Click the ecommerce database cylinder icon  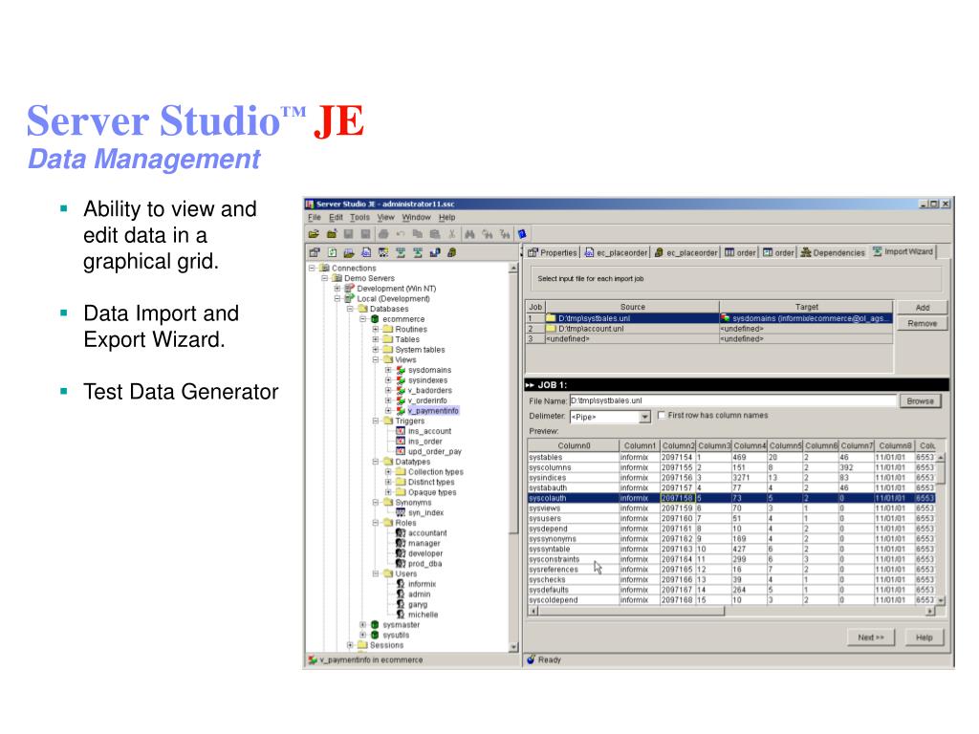coord(375,319)
